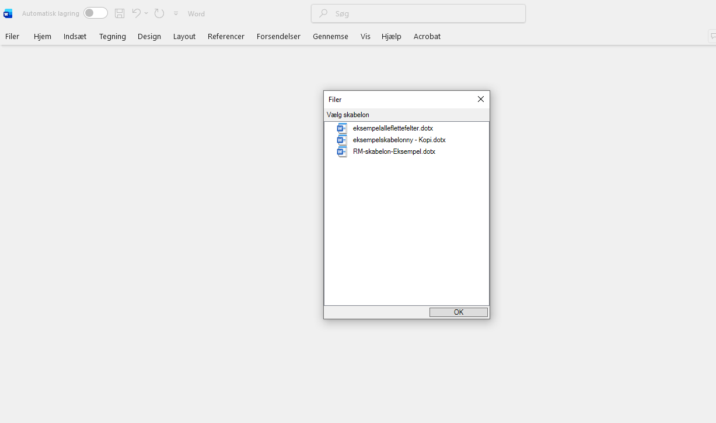Expand the Undo history dropdown arrow
This screenshot has width=716, height=423.
[x=146, y=13]
